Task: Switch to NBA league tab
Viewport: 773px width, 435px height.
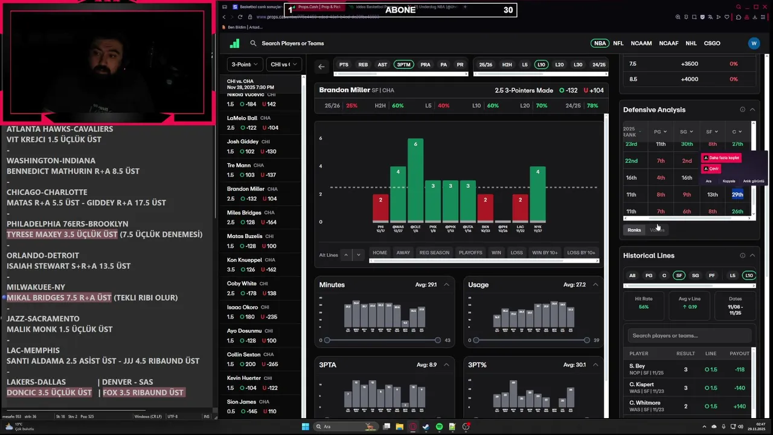Action: click(x=600, y=43)
